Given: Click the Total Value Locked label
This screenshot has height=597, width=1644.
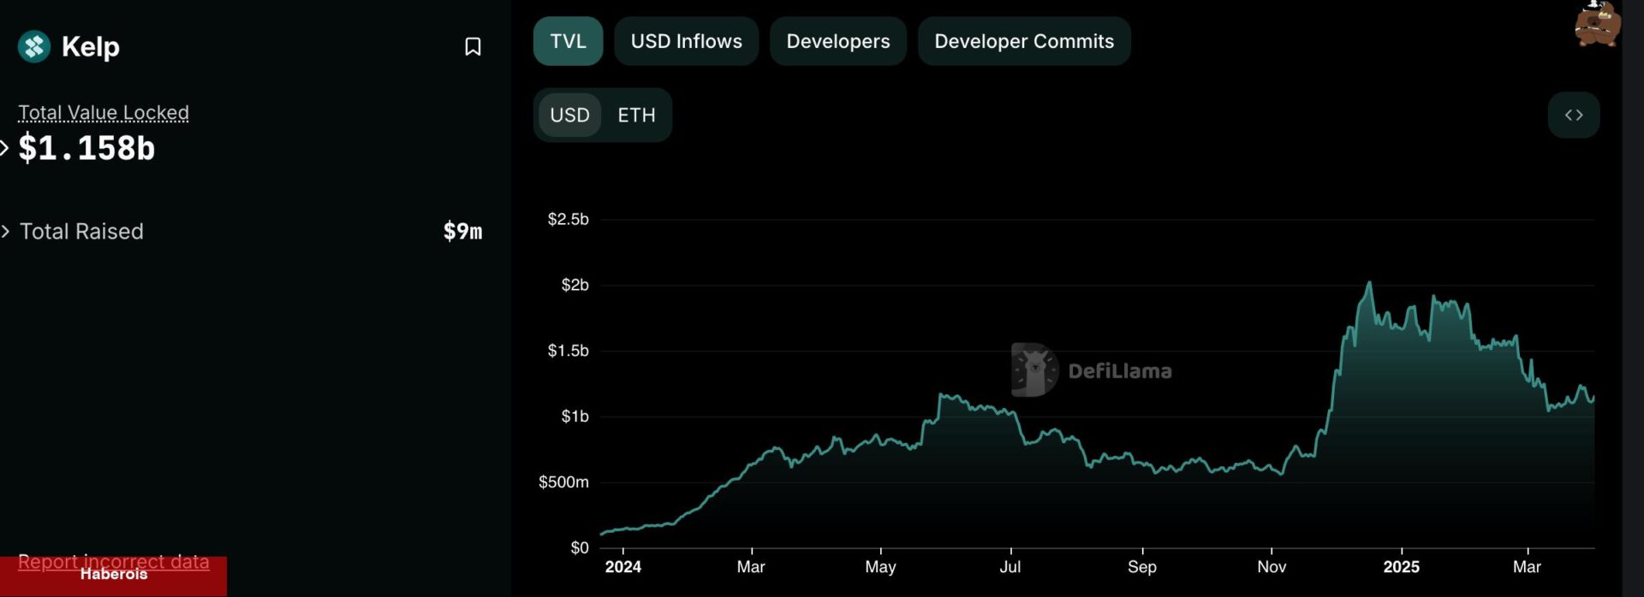Looking at the screenshot, I should coord(104,112).
